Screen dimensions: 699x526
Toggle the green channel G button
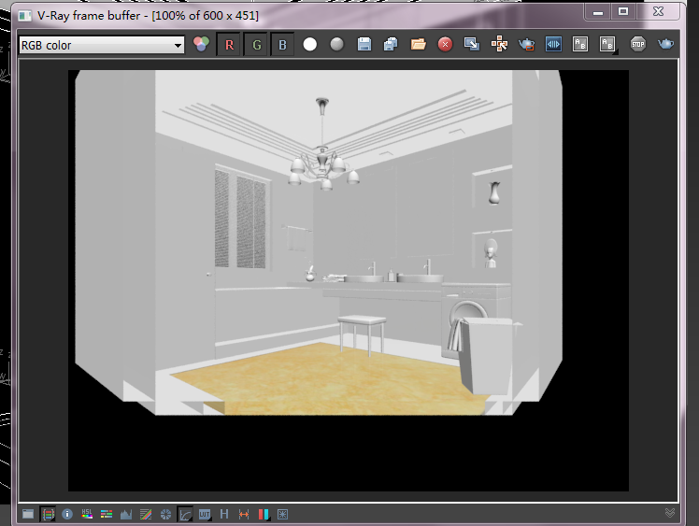click(256, 45)
